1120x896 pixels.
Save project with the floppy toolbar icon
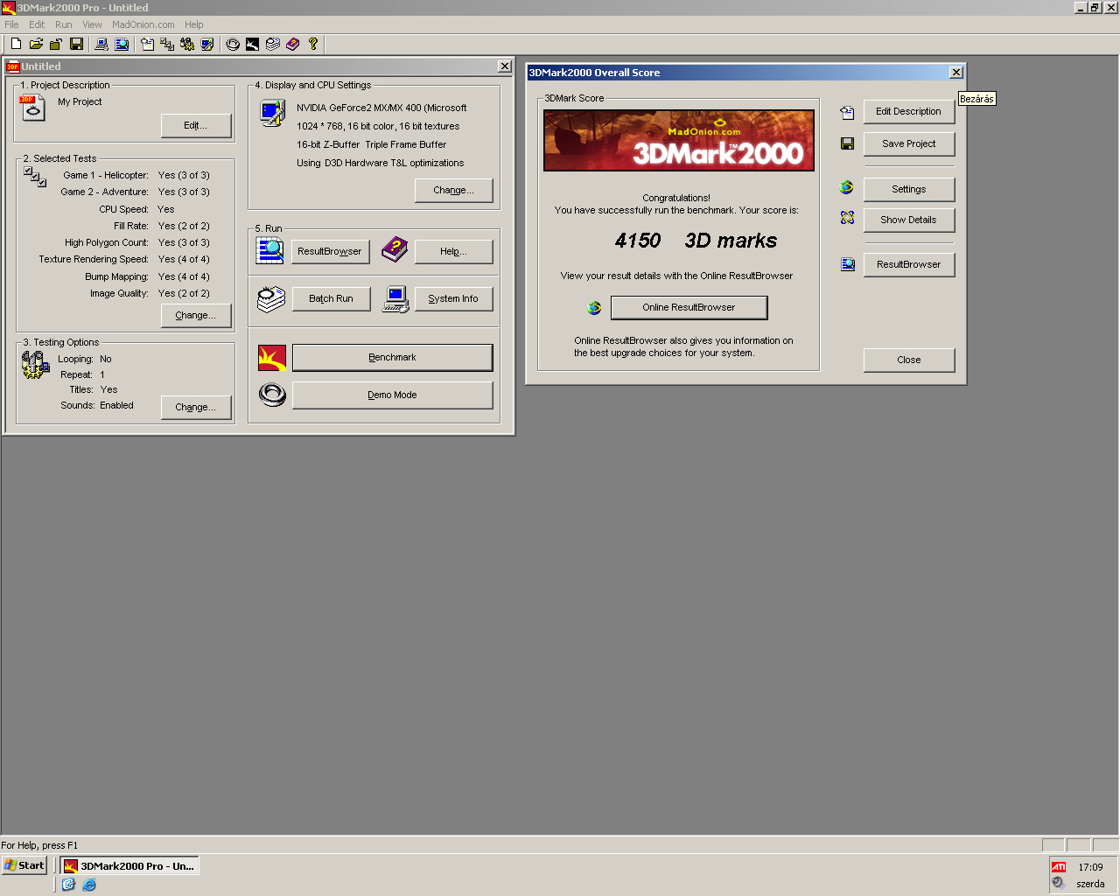76,44
